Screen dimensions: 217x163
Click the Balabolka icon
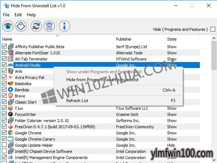tap(11, 83)
